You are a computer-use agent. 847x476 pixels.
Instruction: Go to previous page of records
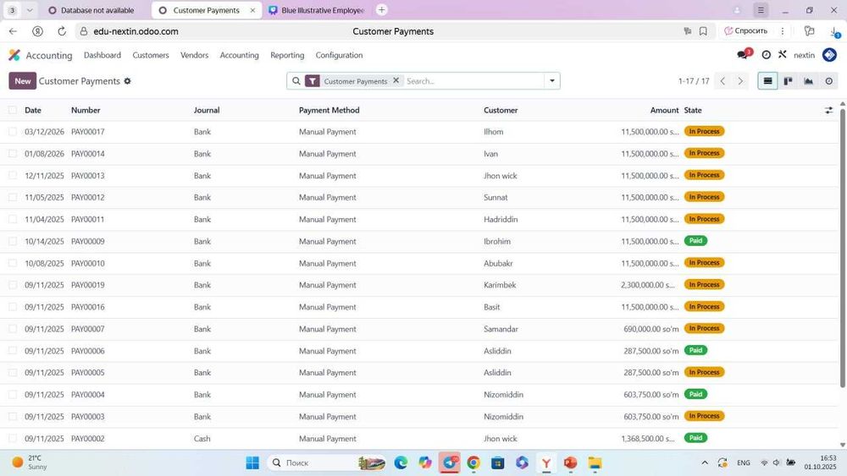722,81
